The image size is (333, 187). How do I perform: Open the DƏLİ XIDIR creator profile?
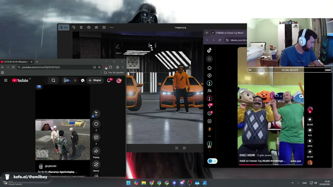247,155
